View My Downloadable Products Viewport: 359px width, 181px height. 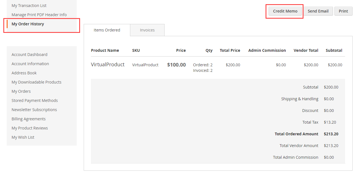tap(36, 82)
